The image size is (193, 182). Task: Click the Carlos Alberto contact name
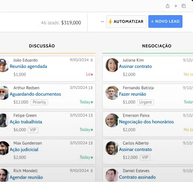point(136,143)
